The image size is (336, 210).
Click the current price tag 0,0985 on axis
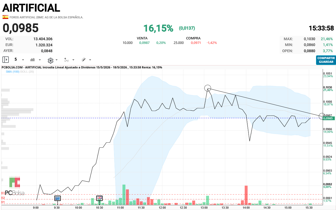(329, 118)
